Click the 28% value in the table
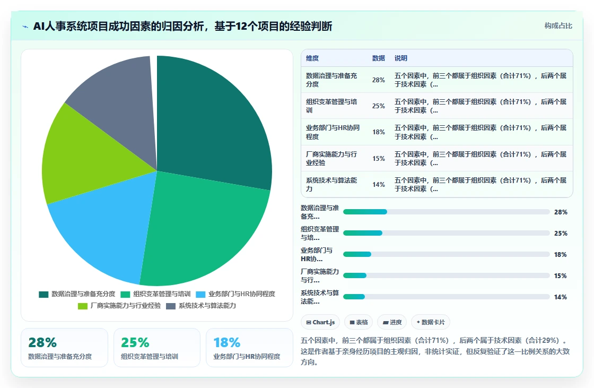This screenshot has width=594, height=388. click(x=379, y=80)
